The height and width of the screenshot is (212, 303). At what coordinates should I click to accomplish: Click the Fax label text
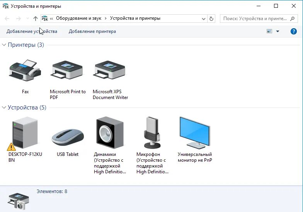tap(26, 92)
